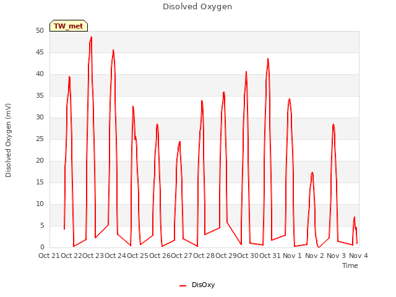396x297 pixels.
Task: Click the 45 y-axis tick label
Action: tap(40, 53)
